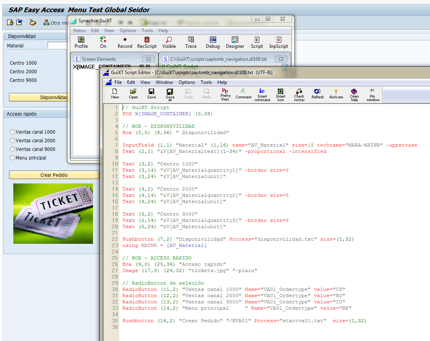
Task: Click Disponivilidad yellow button
Action: point(38,97)
